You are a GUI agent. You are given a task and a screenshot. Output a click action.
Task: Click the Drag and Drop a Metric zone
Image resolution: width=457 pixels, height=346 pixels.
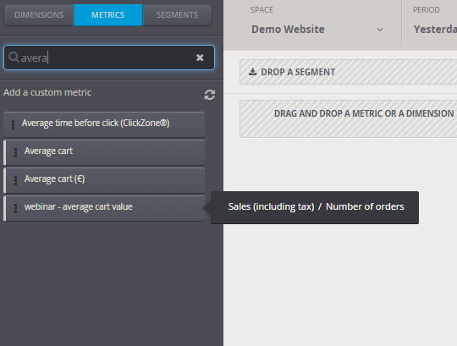(349, 118)
